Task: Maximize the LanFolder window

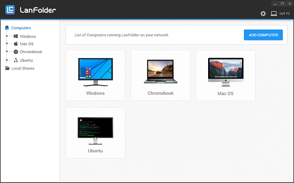Action: tap(283, 4)
